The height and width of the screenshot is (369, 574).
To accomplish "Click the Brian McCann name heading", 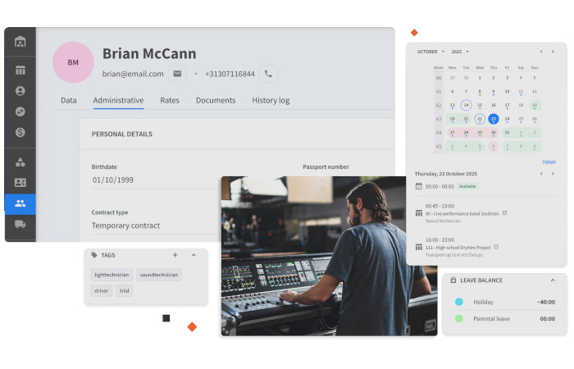I will coord(149,53).
